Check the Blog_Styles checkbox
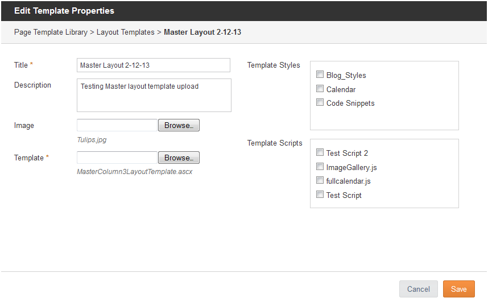The width and height of the screenshot is (488, 306). (x=320, y=75)
